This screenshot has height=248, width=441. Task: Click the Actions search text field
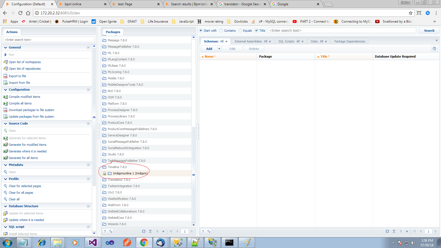click(49, 40)
